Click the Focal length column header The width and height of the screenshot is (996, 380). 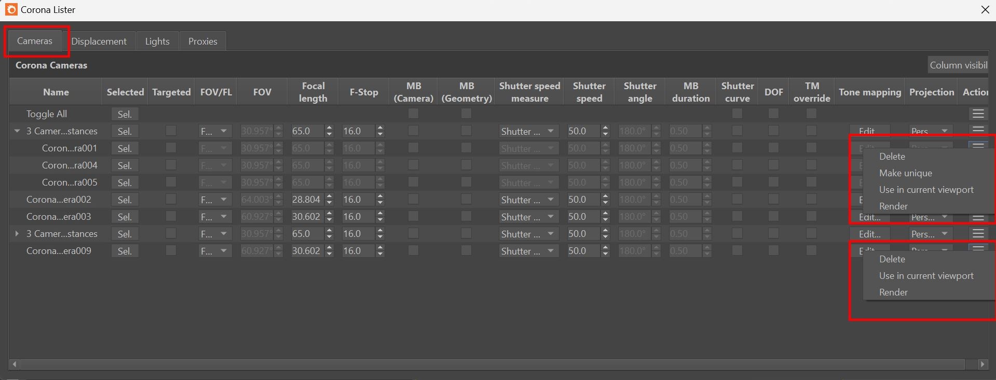pyautogui.click(x=313, y=92)
